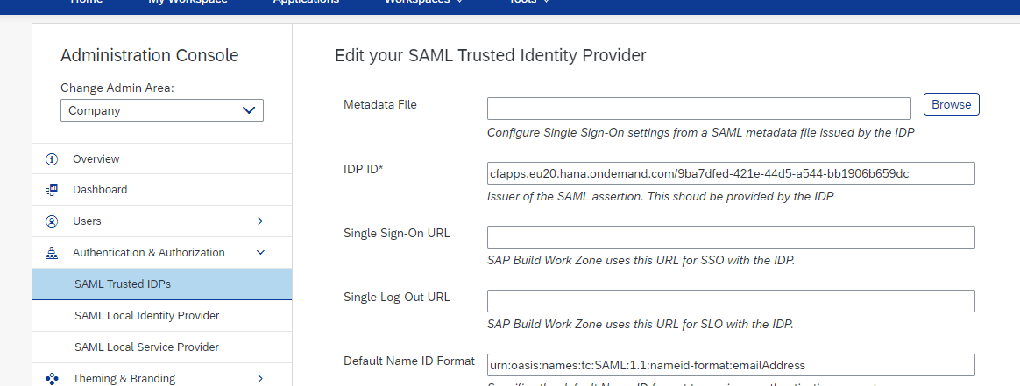Click into the Metadata File field
The width and height of the screenshot is (1020, 386).
(x=698, y=109)
